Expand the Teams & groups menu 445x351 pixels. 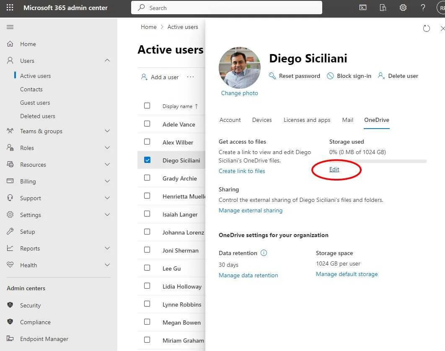point(107,131)
